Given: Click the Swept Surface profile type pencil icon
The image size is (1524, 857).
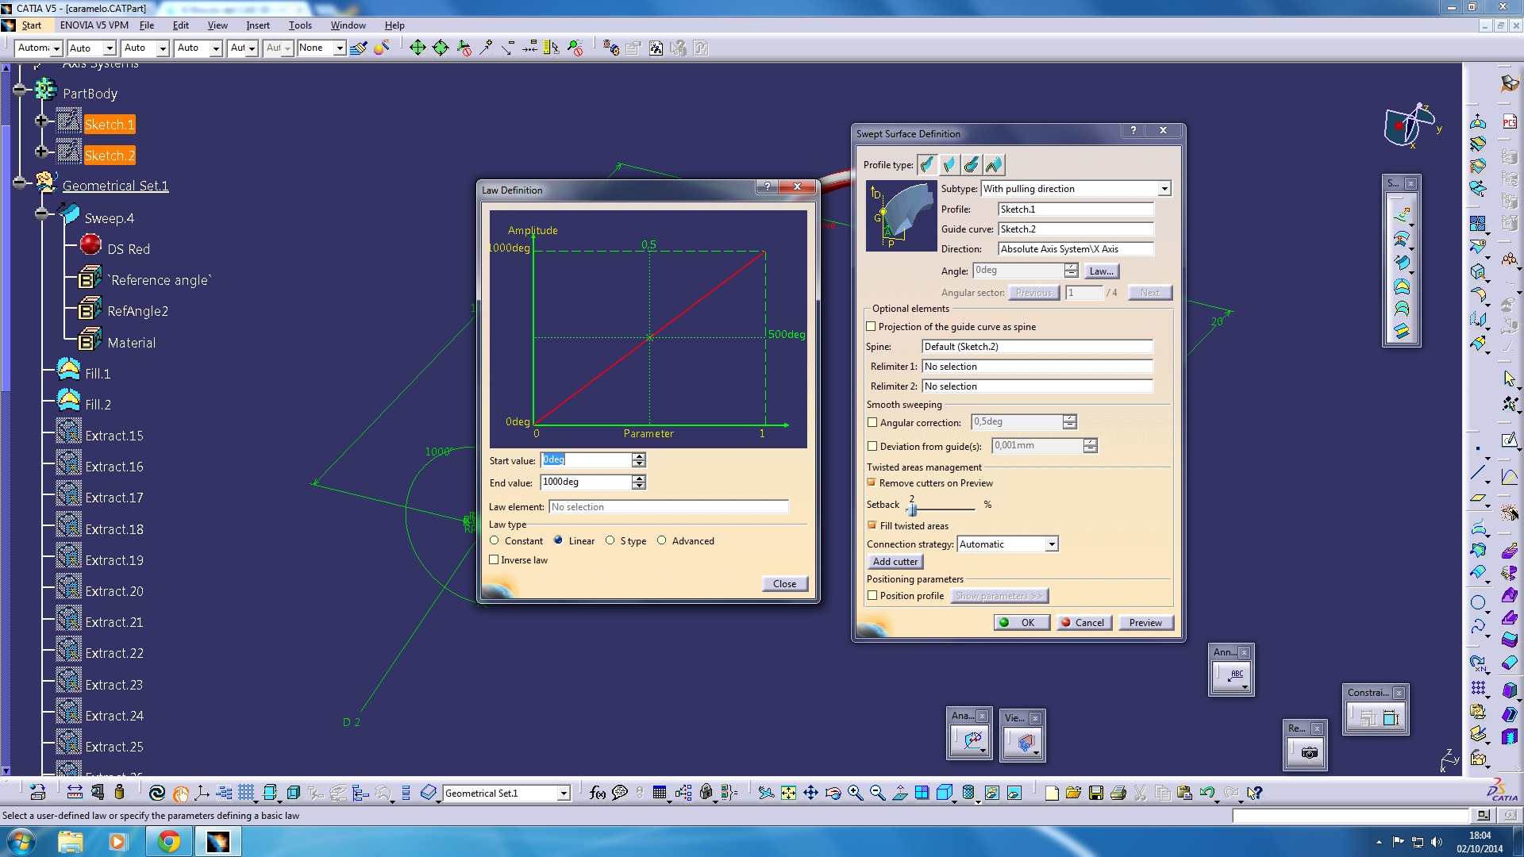Looking at the screenshot, I should [926, 164].
